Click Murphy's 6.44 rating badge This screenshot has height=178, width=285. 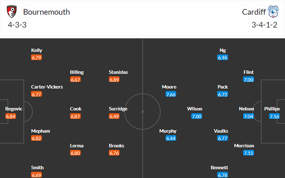[x=171, y=139]
